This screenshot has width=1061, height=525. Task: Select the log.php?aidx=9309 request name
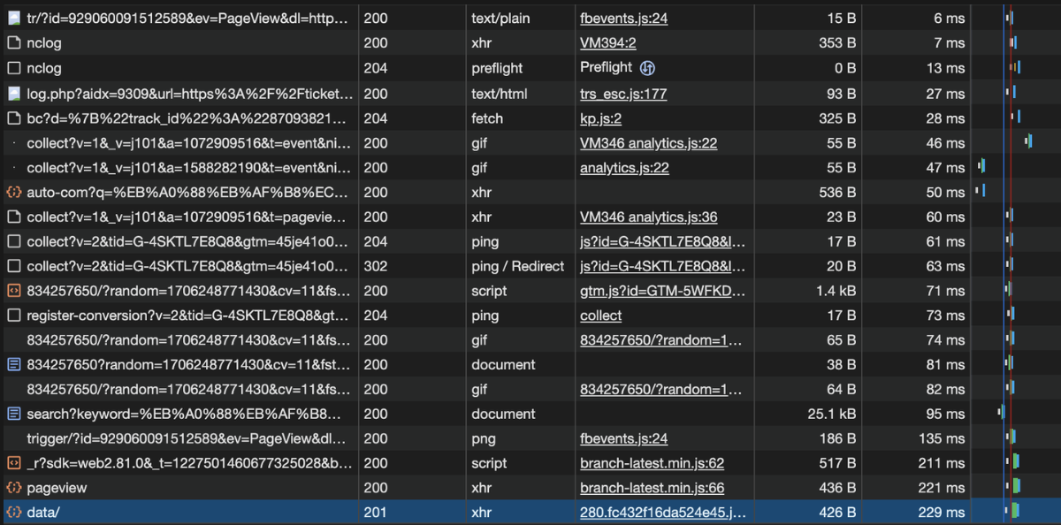[x=190, y=93]
